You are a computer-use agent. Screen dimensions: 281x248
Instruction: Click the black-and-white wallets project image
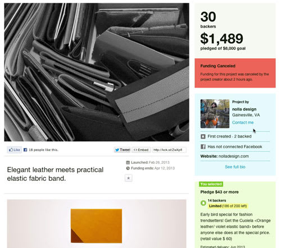pyautogui.click(x=97, y=72)
